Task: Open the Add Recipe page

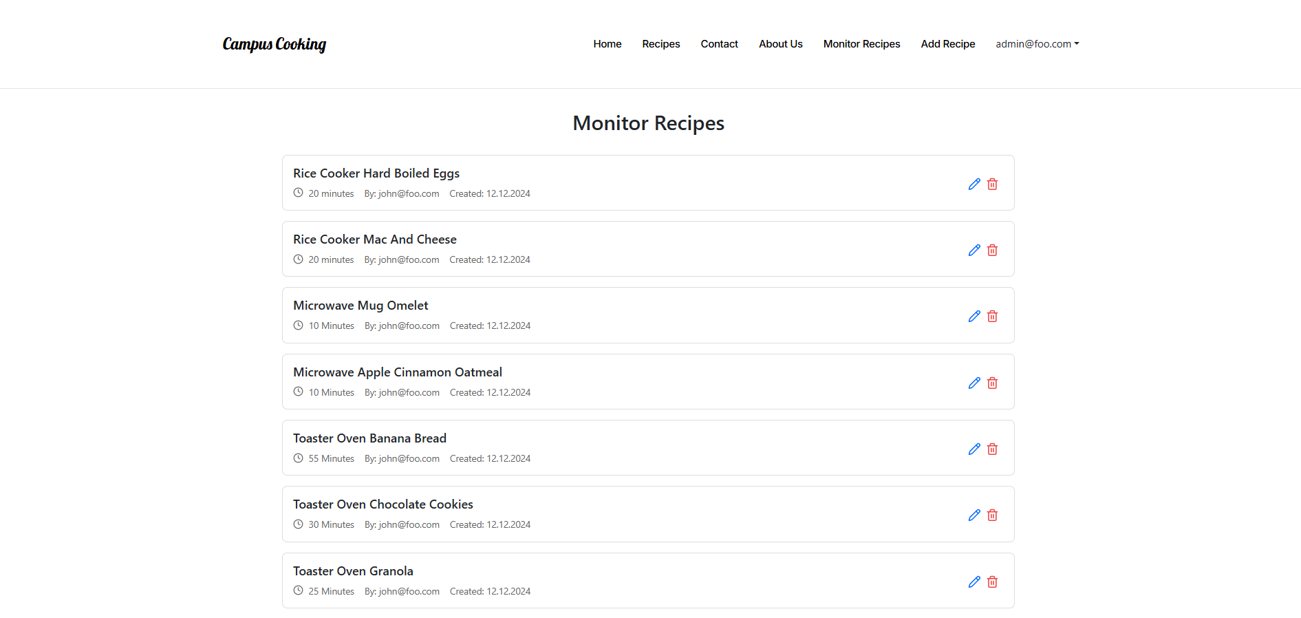Action: [x=947, y=44]
